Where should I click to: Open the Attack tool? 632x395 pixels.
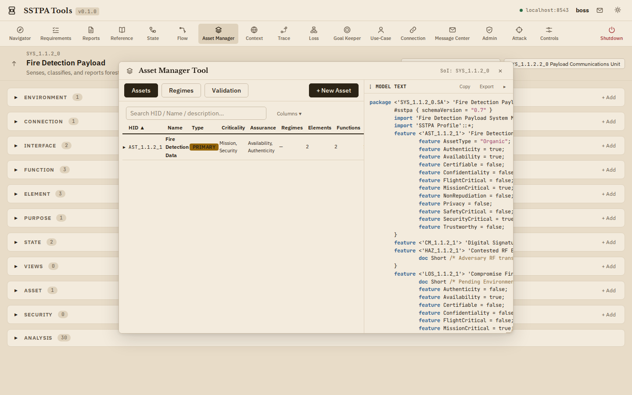[519, 34]
